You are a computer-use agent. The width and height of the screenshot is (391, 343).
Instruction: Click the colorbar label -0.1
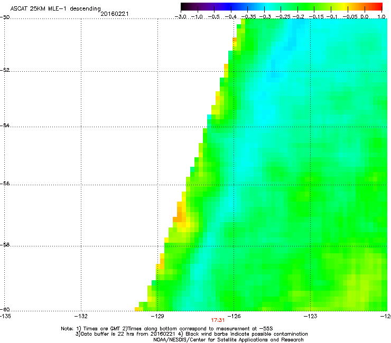tap(332, 17)
